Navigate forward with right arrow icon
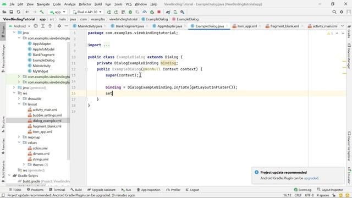352x198 pixels. click(34, 12)
